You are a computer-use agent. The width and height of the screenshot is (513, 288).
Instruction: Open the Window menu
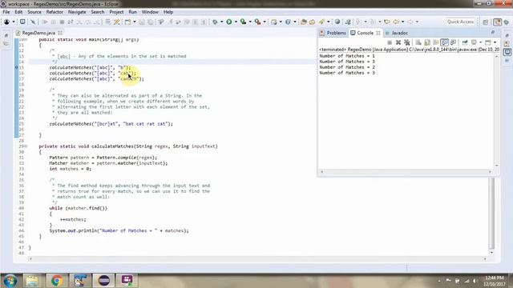tap(150, 12)
